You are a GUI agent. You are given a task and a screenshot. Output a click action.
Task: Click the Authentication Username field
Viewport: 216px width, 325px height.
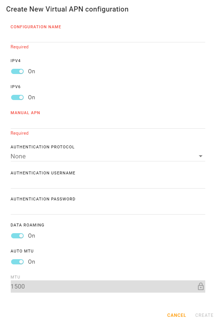(108, 183)
